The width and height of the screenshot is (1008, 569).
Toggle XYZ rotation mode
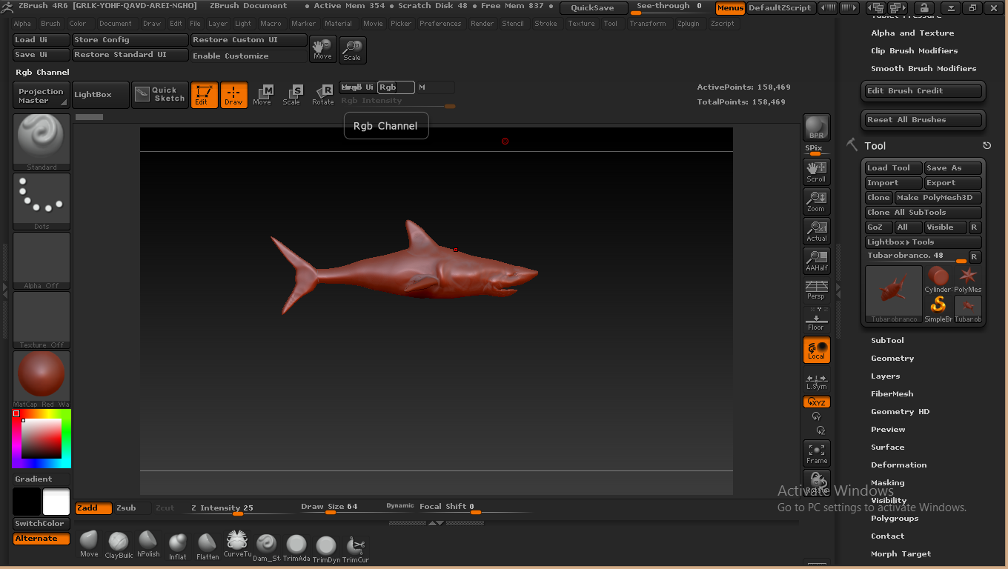[817, 402]
